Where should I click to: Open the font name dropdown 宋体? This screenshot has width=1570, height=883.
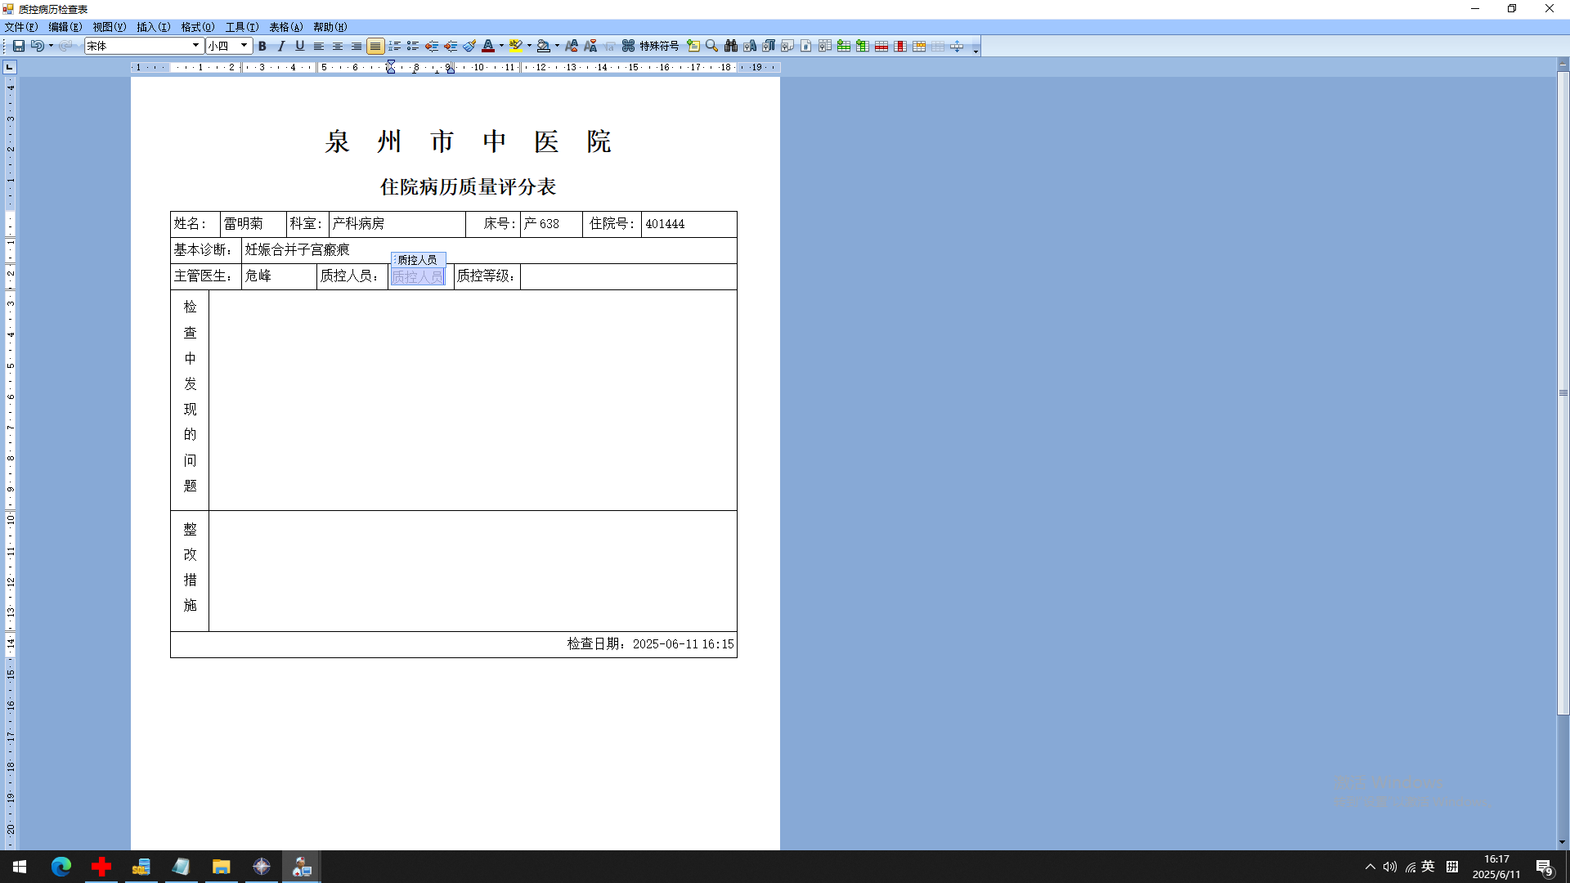coord(195,46)
